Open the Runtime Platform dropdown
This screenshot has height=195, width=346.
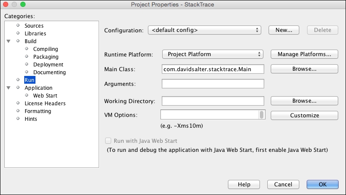213,54
